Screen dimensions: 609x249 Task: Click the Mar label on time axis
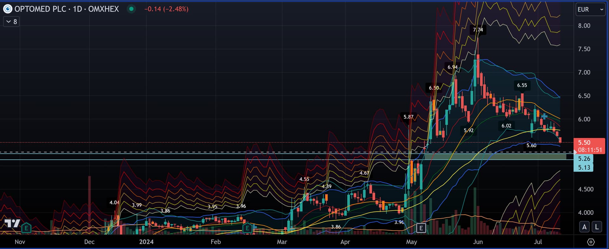click(282, 242)
